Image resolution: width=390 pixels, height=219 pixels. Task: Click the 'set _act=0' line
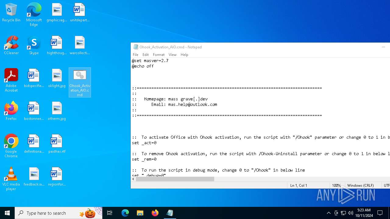[x=144, y=143]
